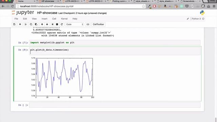Bookmark this page with star icon
Viewport: 217px width, 122px height.
coord(143,6)
